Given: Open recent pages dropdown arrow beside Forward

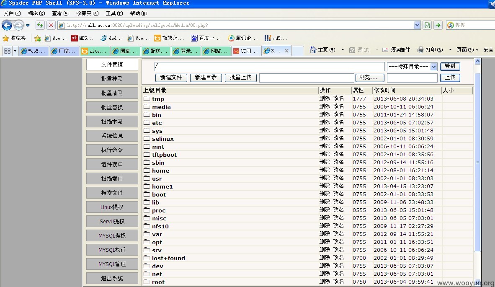Looking at the screenshot, I should (28, 25).
